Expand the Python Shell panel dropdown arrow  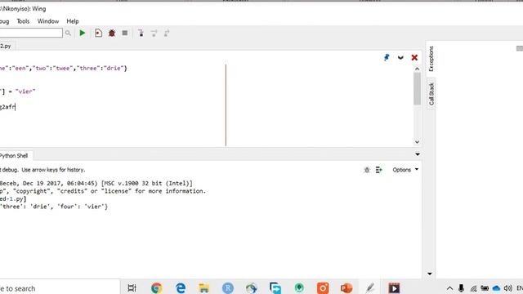tap(418, 154)
